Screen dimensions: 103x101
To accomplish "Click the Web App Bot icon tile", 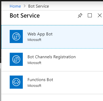I will click(x=16, y=36).
